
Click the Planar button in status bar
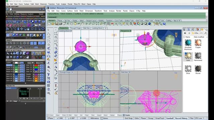[143, 118]
